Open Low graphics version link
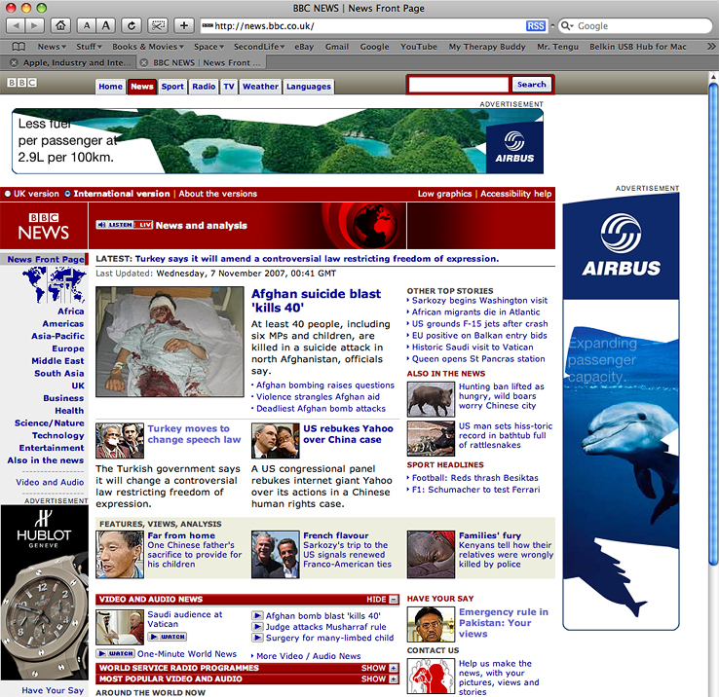The image size is (719, 697). (444, 194)
